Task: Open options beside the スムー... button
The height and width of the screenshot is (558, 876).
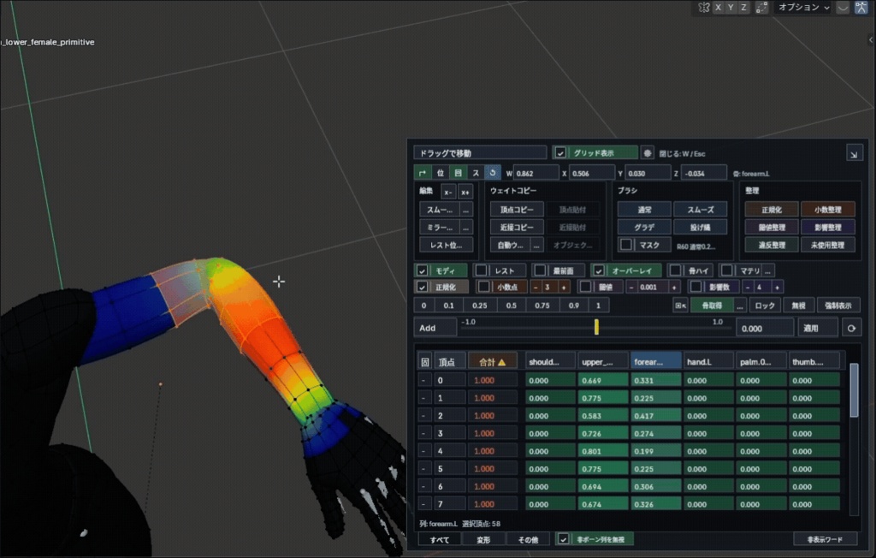Action: point(466,210)
